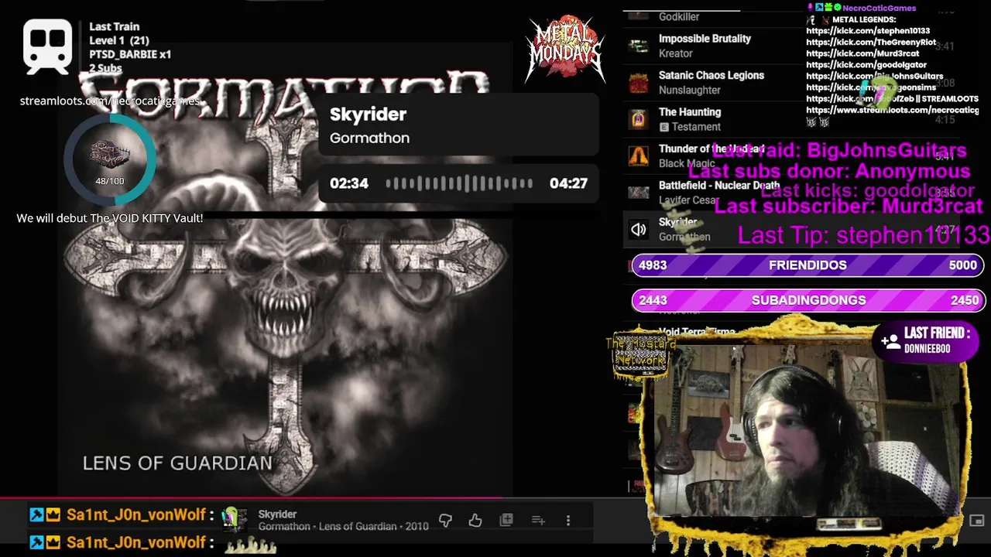Click the FRIENDIDOS goal progress bar
Image resolution: width=991 pixels, height=557 pixels.
[808, 265]
